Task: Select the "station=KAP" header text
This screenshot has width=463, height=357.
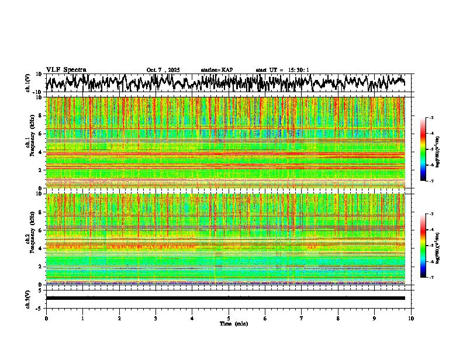Action: pyautogui.click(x=217, y=70)
